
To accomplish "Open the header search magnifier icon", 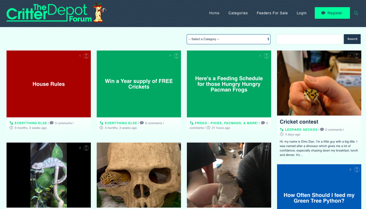I will pyautogui.click(x=356, y=13).
